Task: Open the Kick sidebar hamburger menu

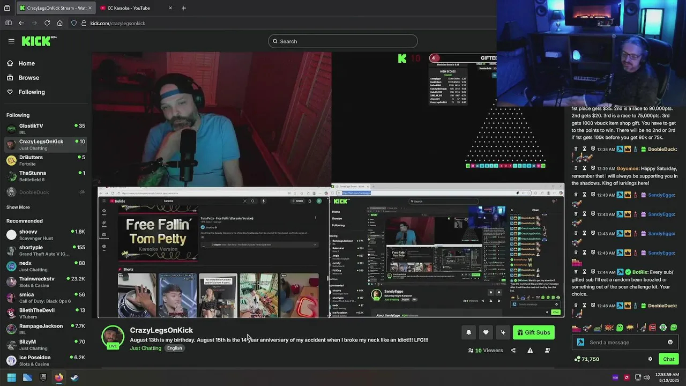Action: tap(11, 41)
